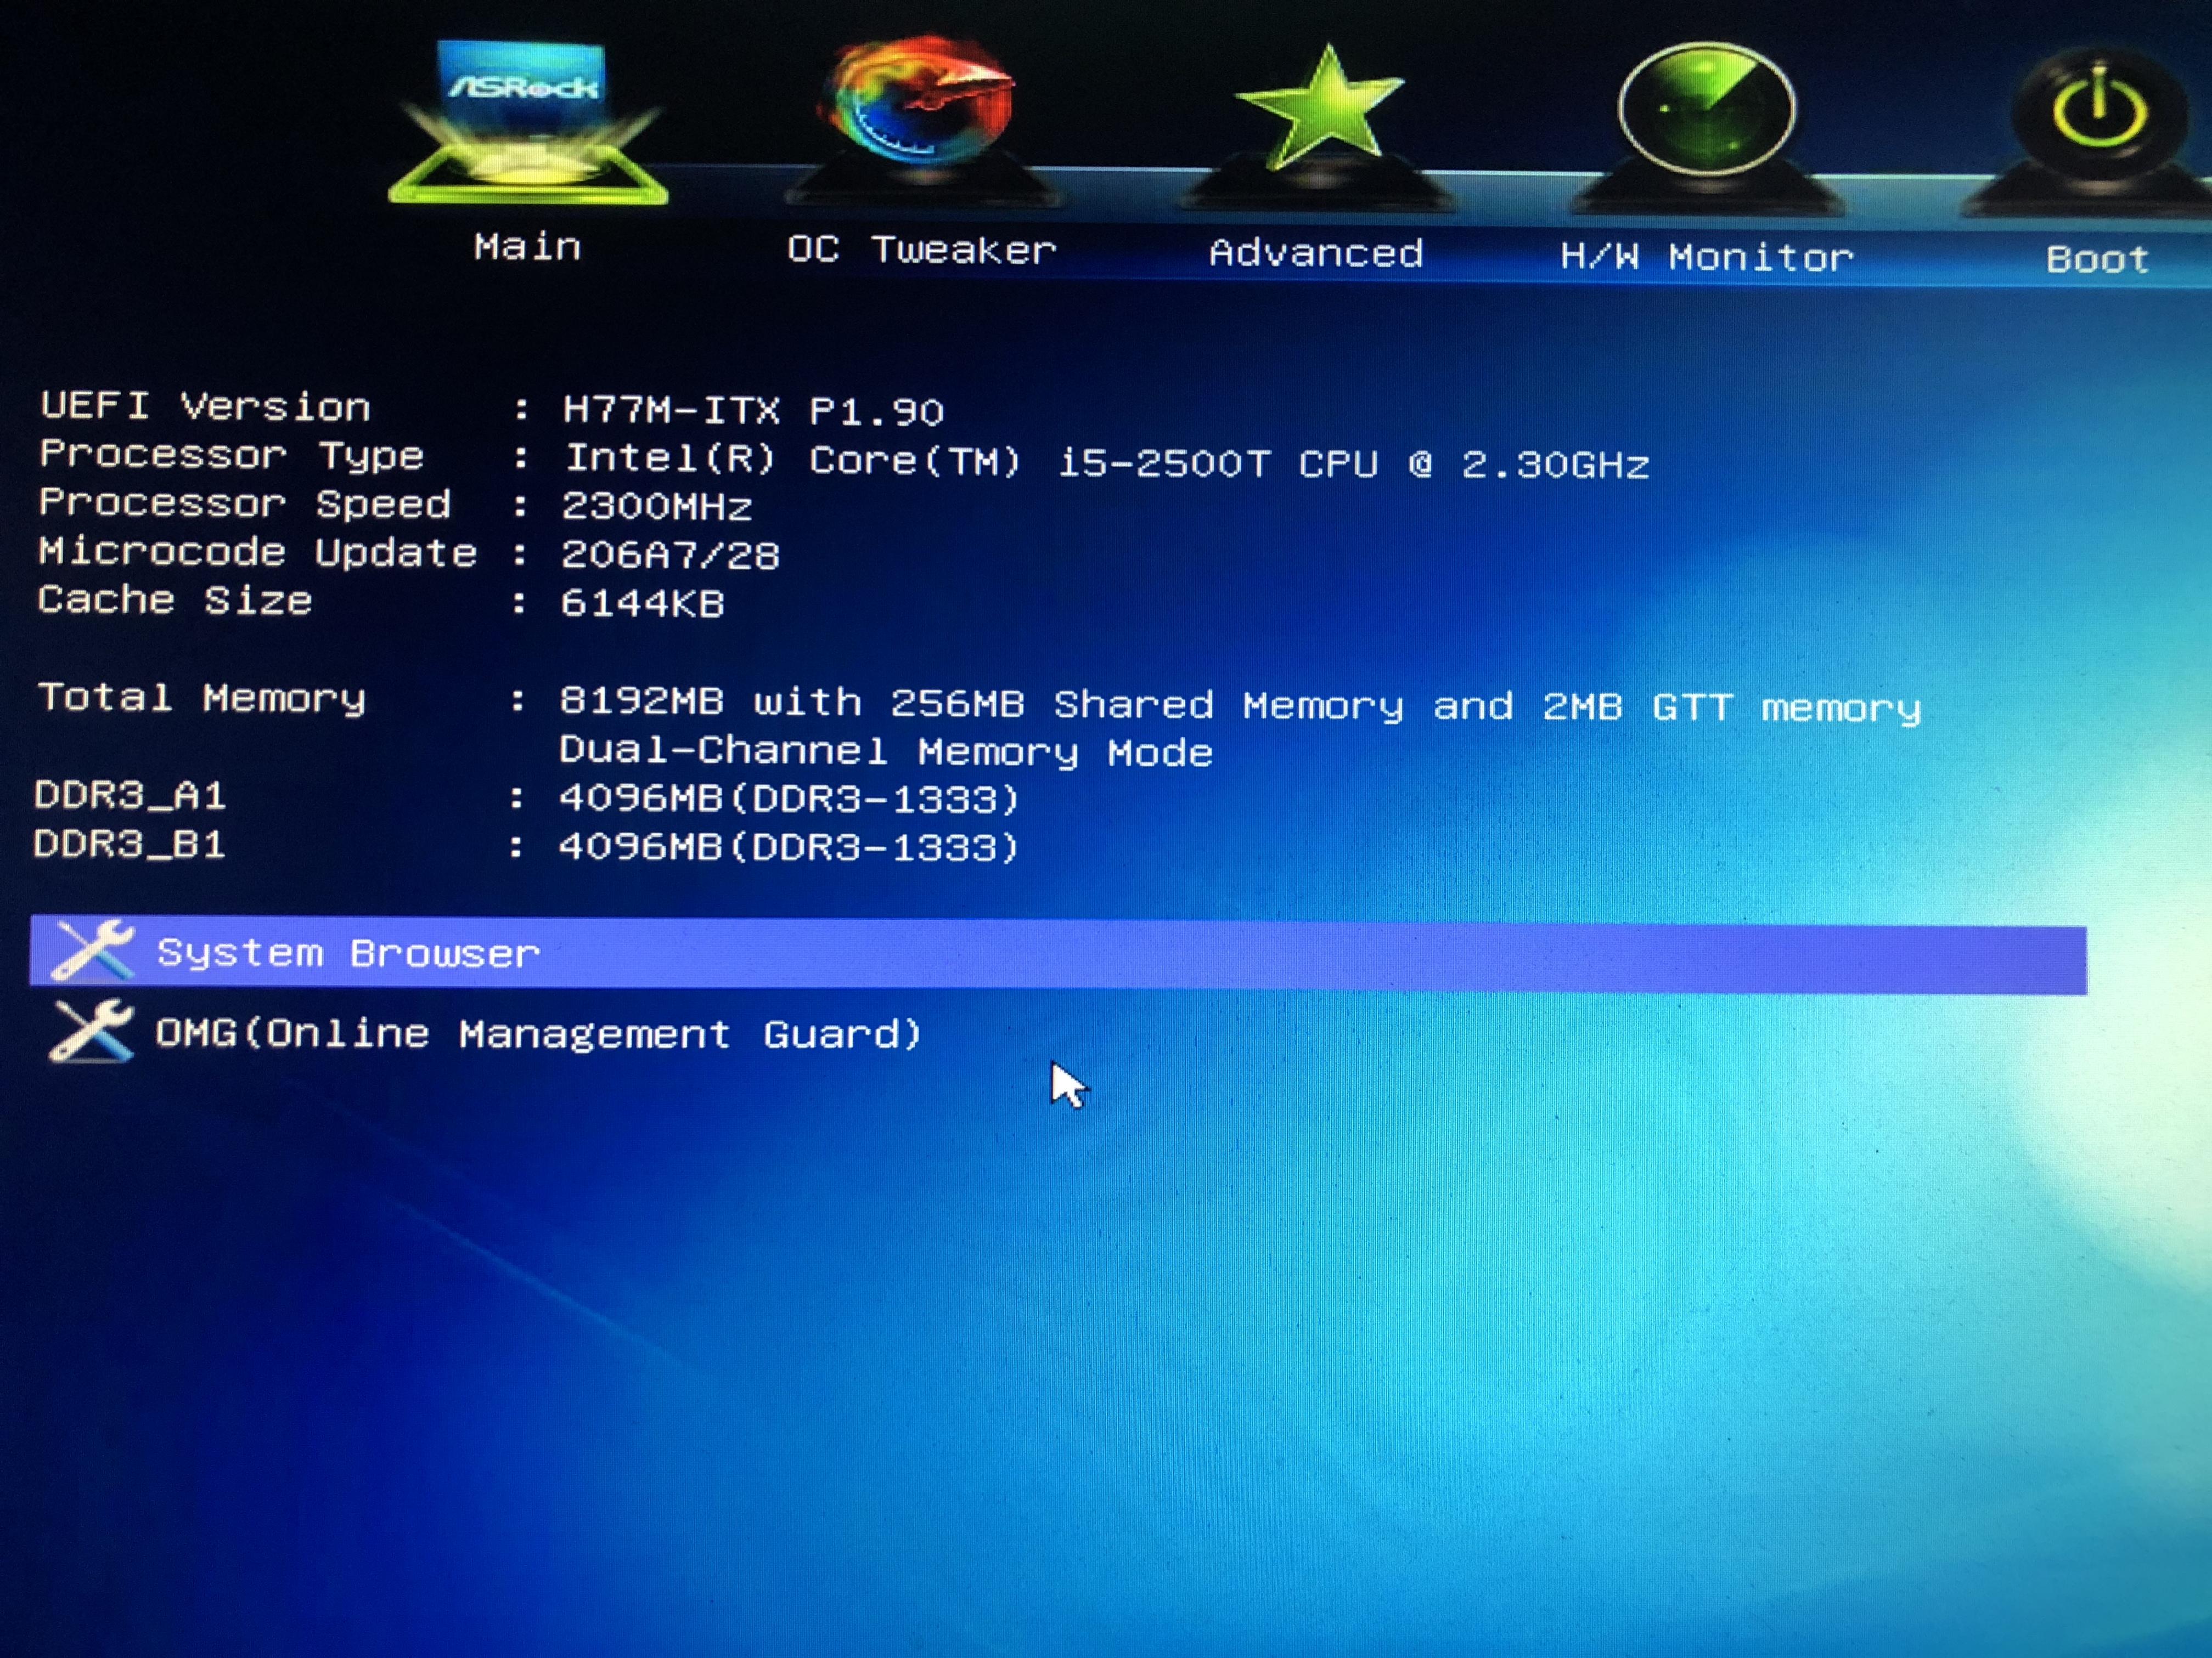Switch to the Main tab label

point(527,247)
